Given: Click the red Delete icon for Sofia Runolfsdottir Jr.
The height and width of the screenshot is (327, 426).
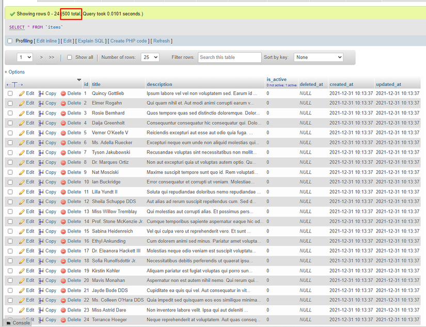Looking at the screenshot, I should [x=64, y=261].
